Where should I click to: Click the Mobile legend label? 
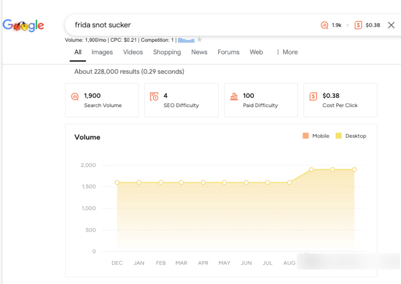pos(321,136)
